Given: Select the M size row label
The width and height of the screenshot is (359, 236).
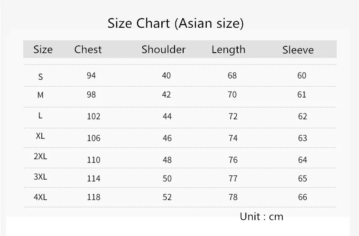Looking at the screenshot, I should (40, 95).
